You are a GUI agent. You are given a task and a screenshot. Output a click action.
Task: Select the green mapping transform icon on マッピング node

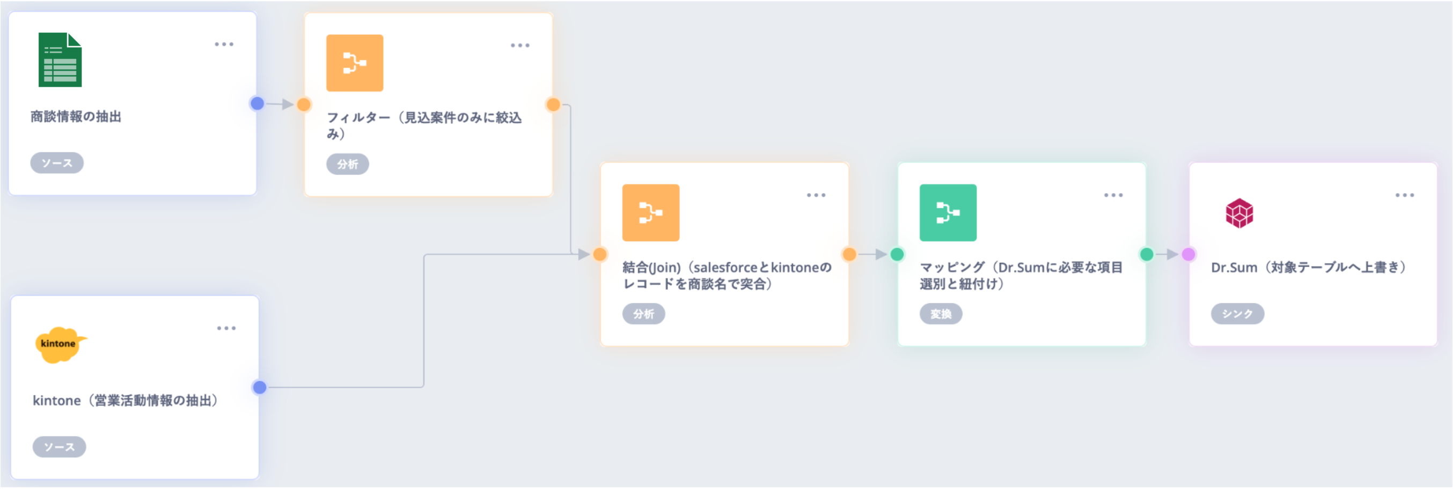click(948, 213)
